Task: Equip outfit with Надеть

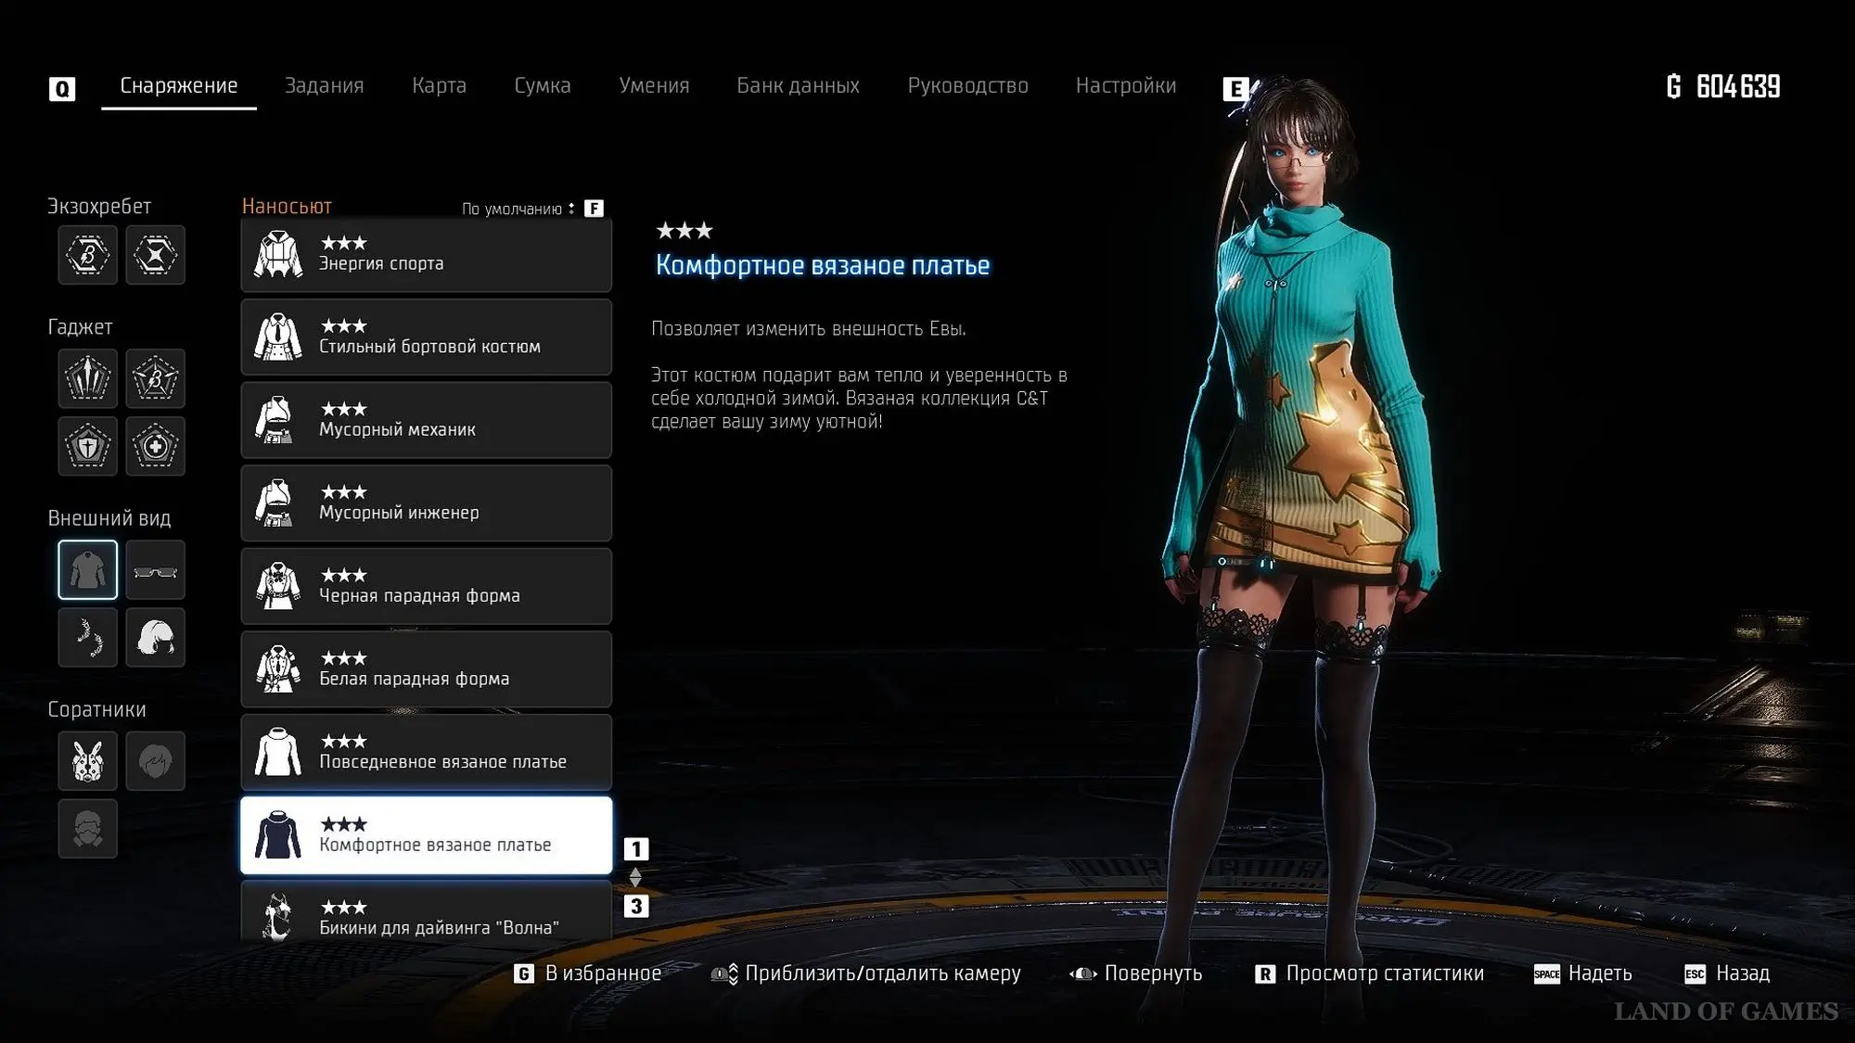Action: coord(1600,973)
